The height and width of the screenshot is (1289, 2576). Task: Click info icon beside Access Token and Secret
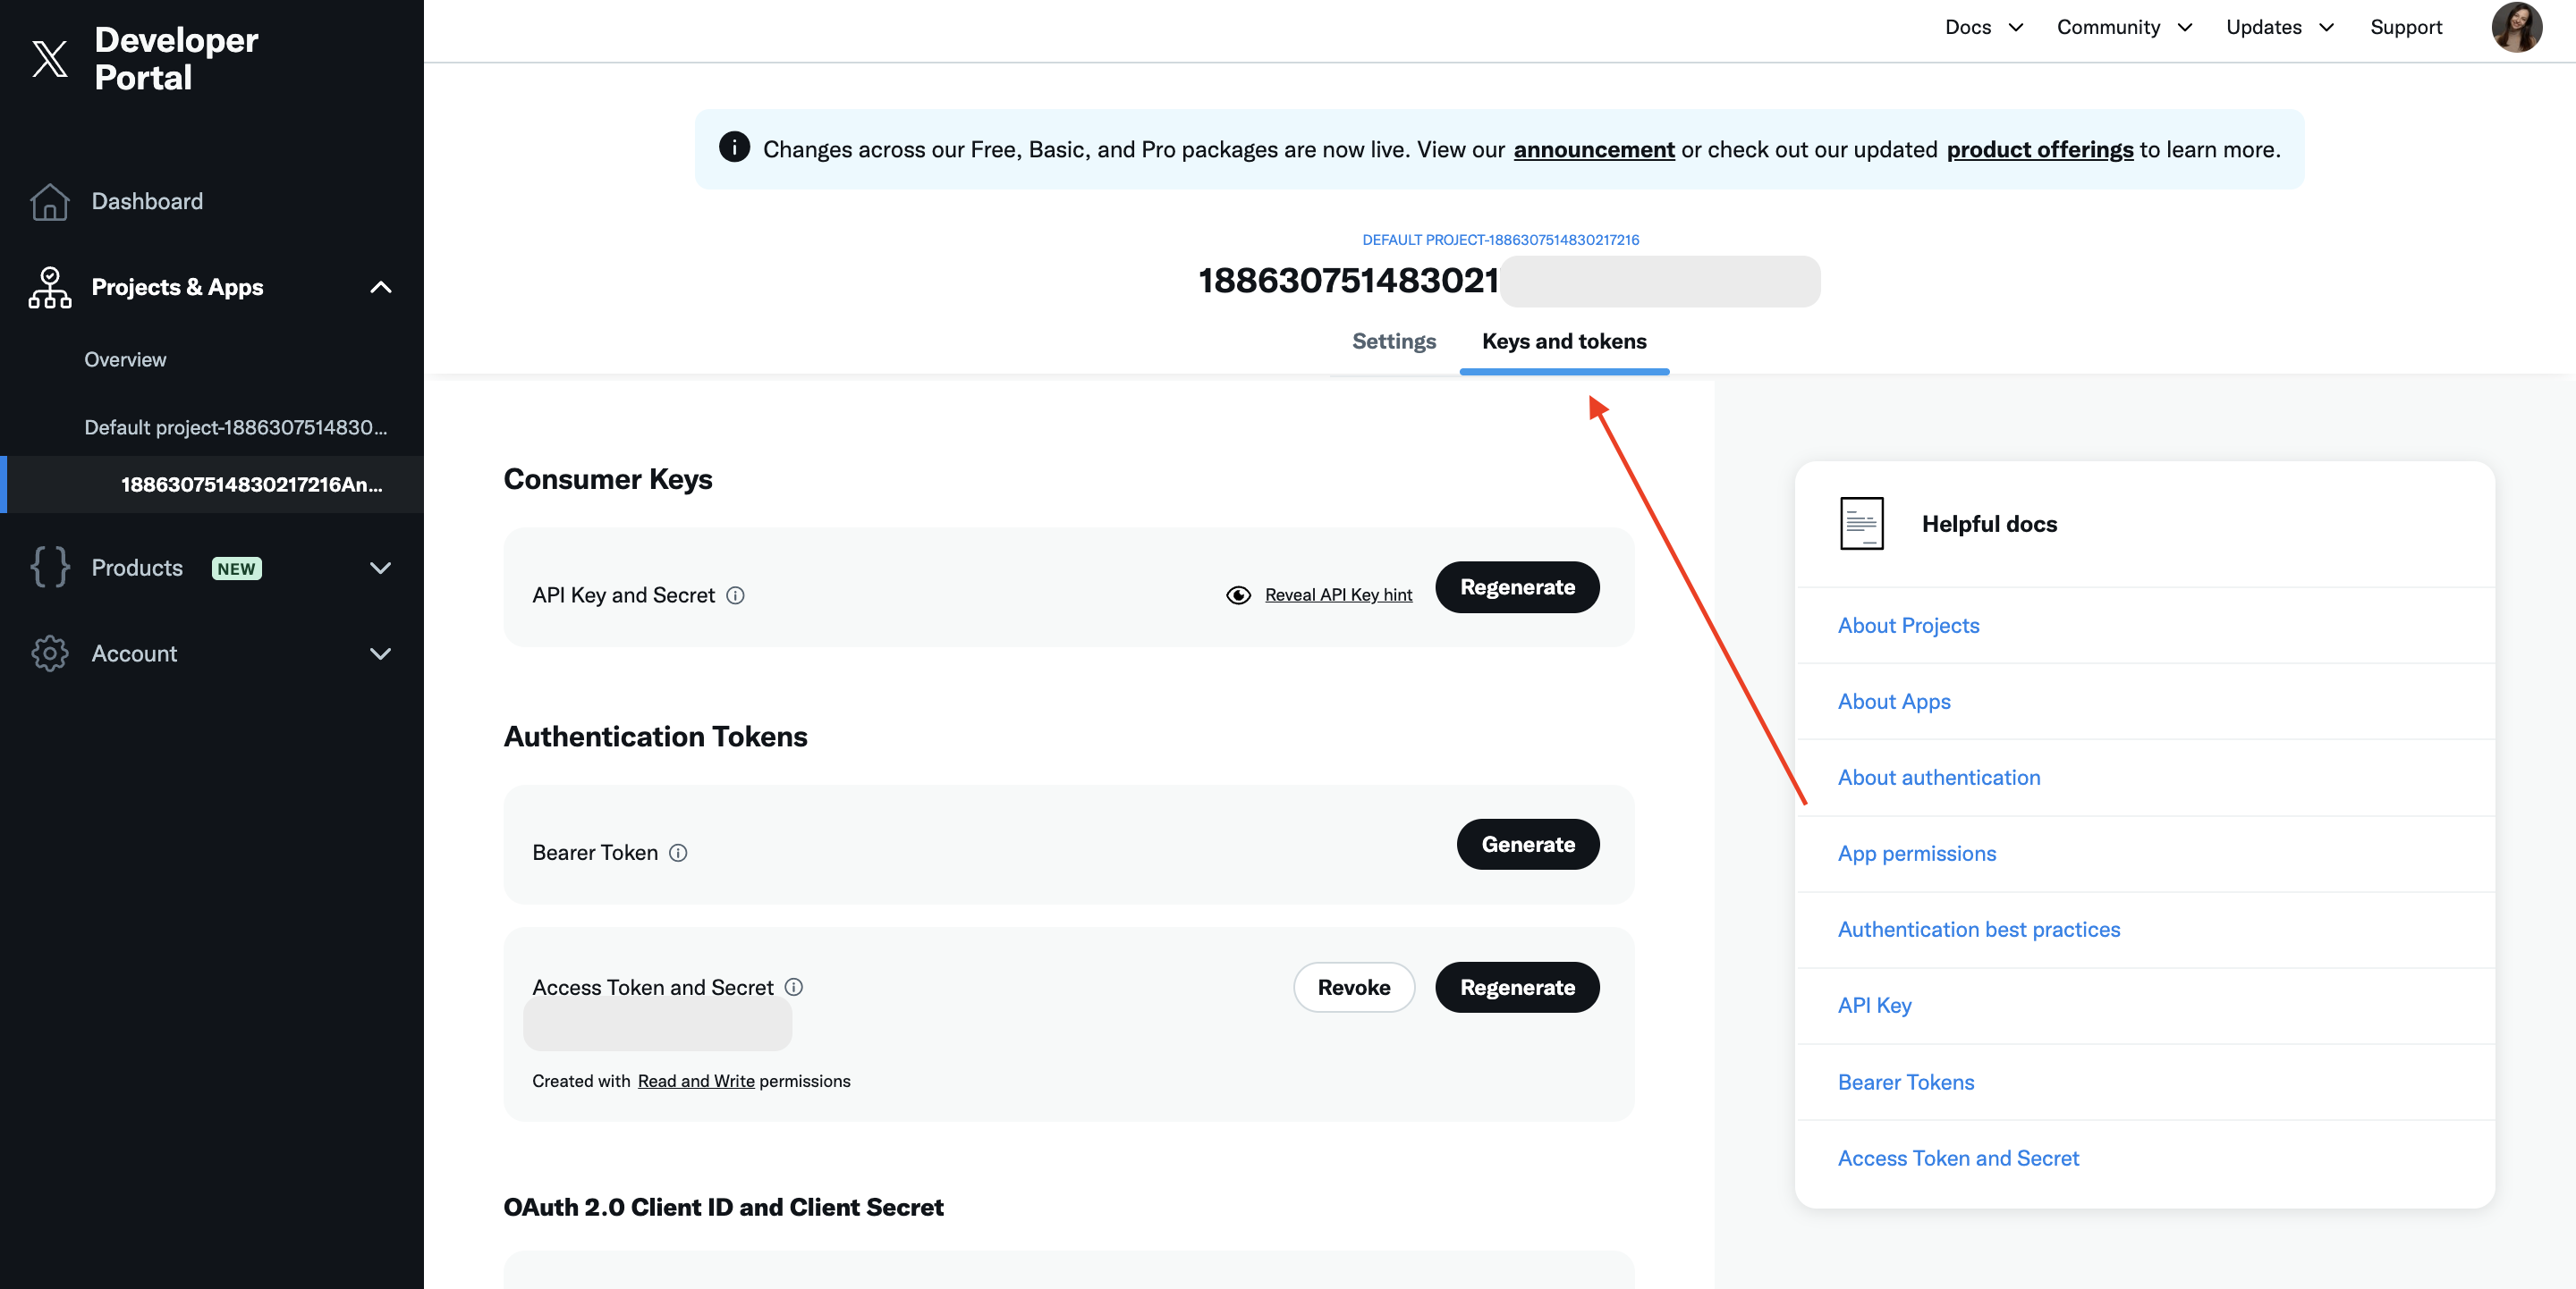point(794,987)
